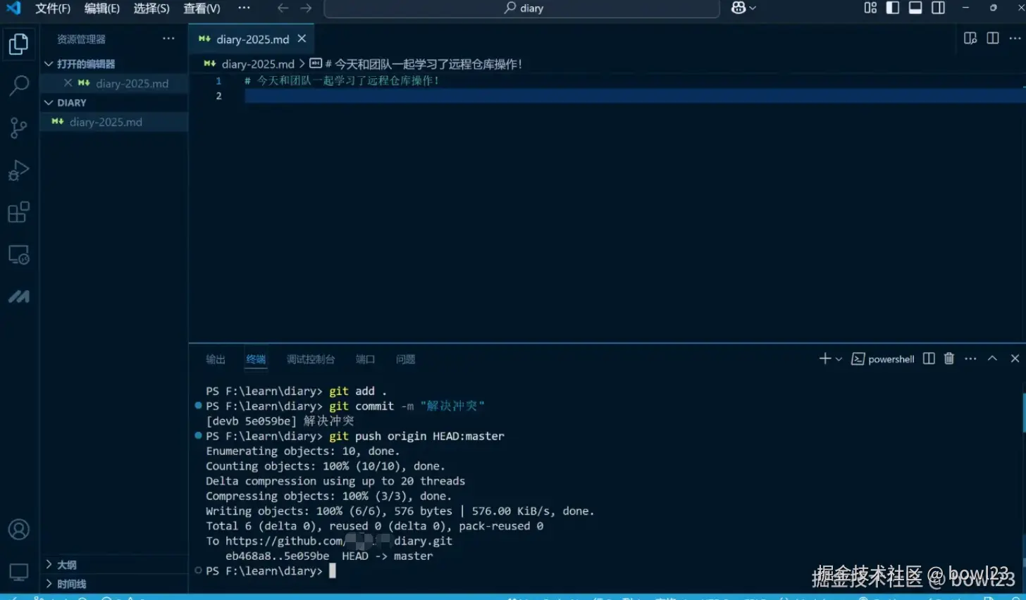Viewport: 1026px width, 600px height.
Task: Close diary-2025.md in open editors list
Action: click(68, 83)
